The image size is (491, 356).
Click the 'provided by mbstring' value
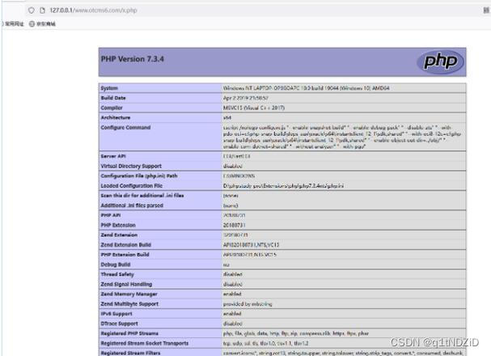click(x=248, y=304)
